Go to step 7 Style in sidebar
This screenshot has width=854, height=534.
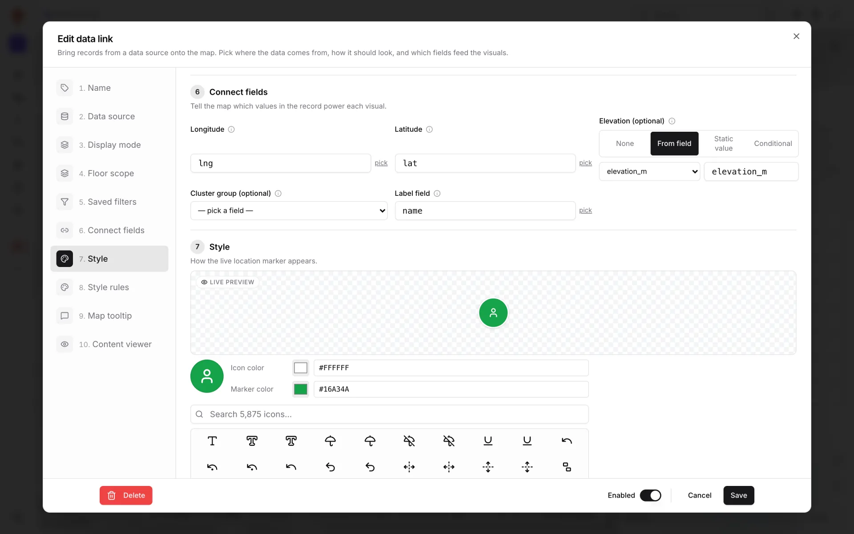[109, 259]
